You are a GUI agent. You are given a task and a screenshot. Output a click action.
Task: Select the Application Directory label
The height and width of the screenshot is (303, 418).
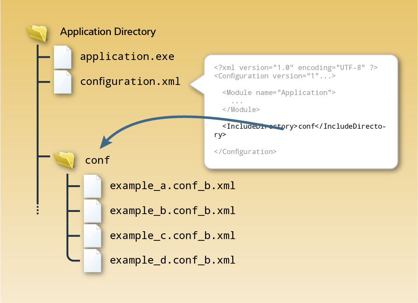(x=108, y=32)
